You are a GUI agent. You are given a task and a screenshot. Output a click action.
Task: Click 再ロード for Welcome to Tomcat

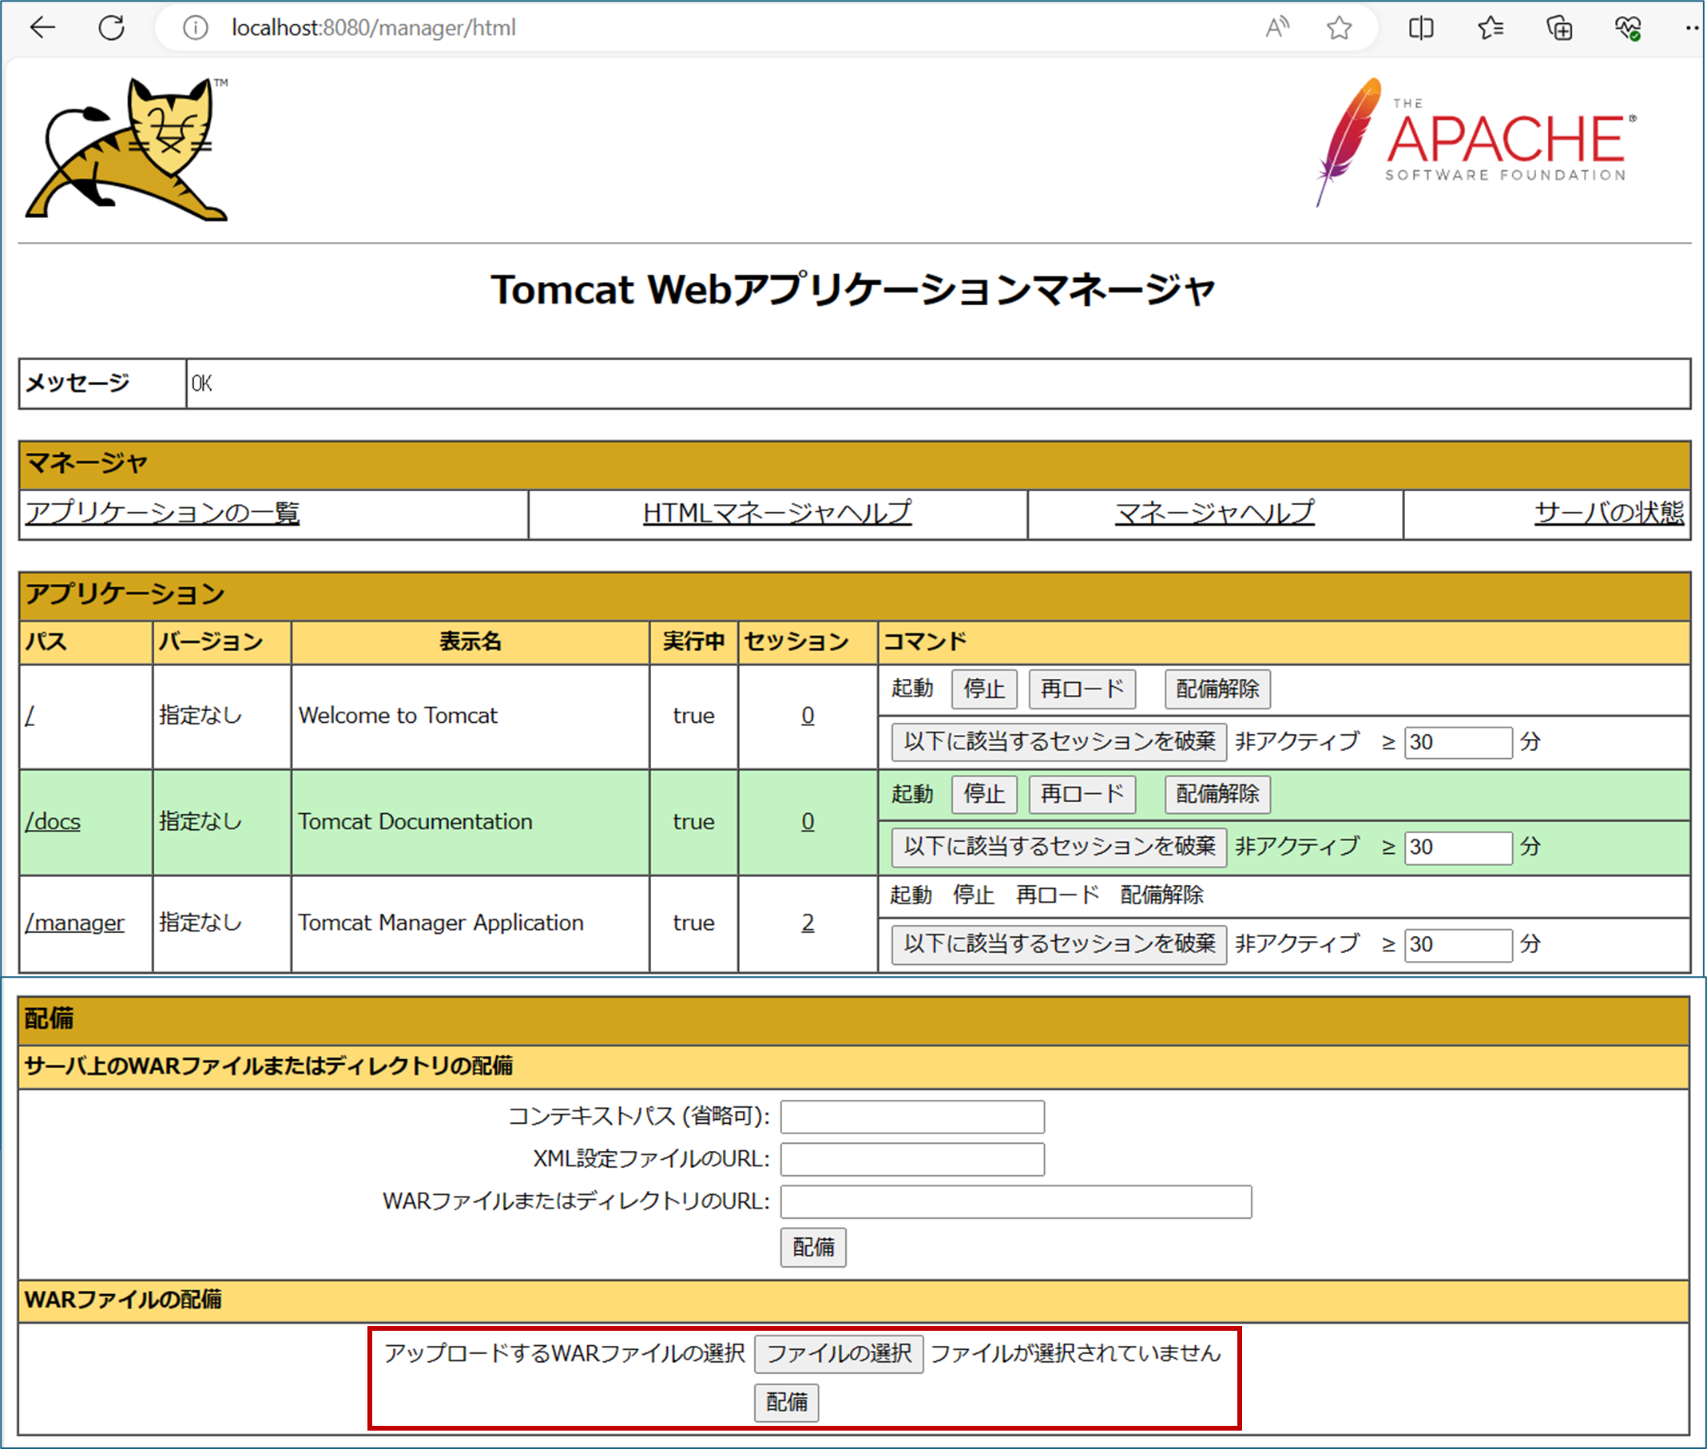tap(1082, 689)
